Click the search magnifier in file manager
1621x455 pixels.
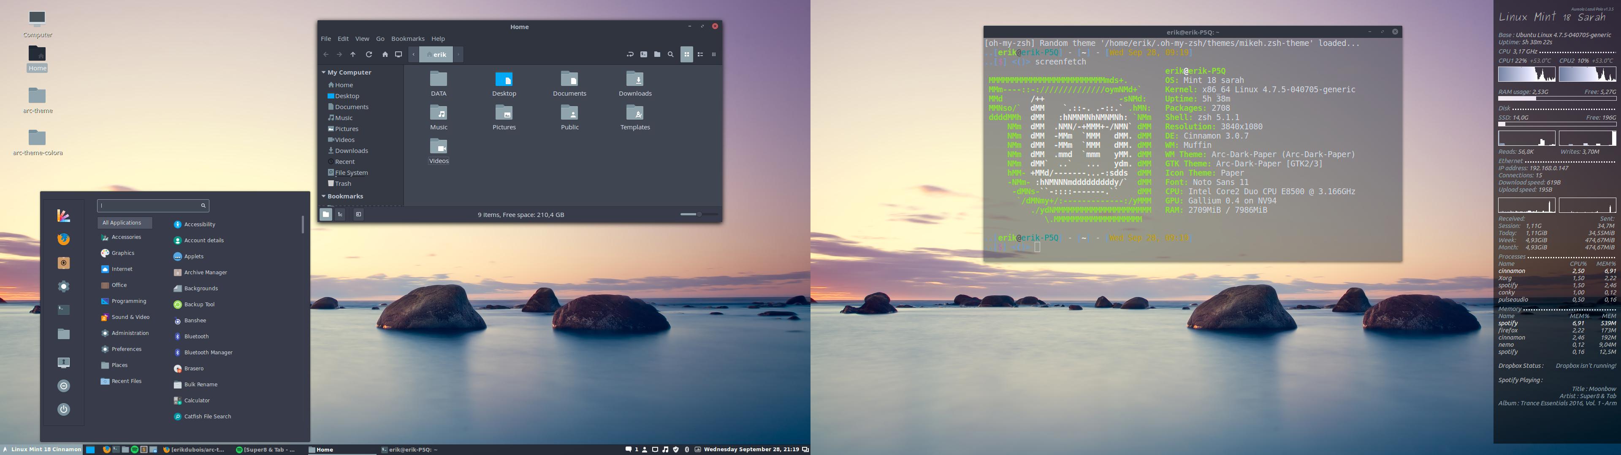coord(671,55)
